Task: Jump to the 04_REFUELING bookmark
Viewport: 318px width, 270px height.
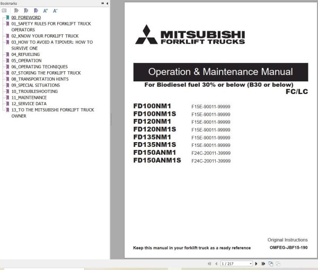Action: click(x=25, y=54)
